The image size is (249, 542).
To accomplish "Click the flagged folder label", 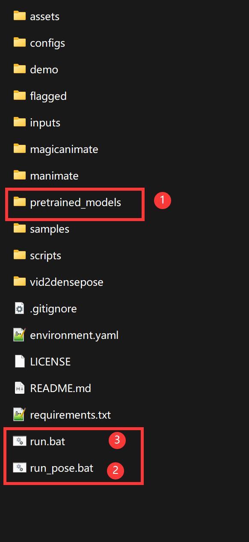I will tap(48, 96).
